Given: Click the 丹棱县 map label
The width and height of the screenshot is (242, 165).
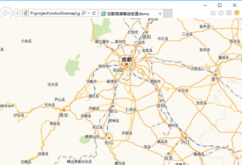Looking at the screenshot, I should coord(94,109).
